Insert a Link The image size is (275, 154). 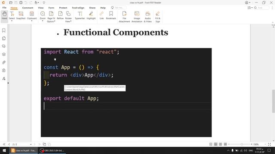(x=101, y=15)
